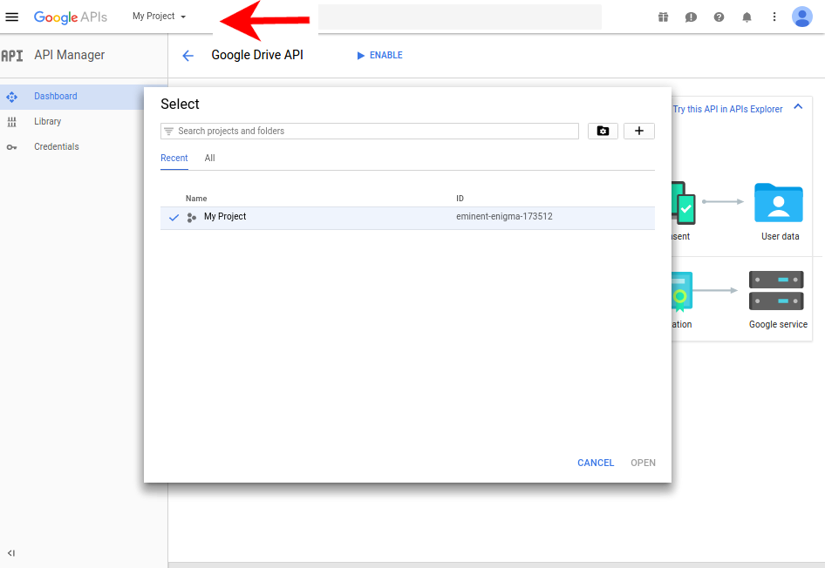Click the Name column header

196,199
